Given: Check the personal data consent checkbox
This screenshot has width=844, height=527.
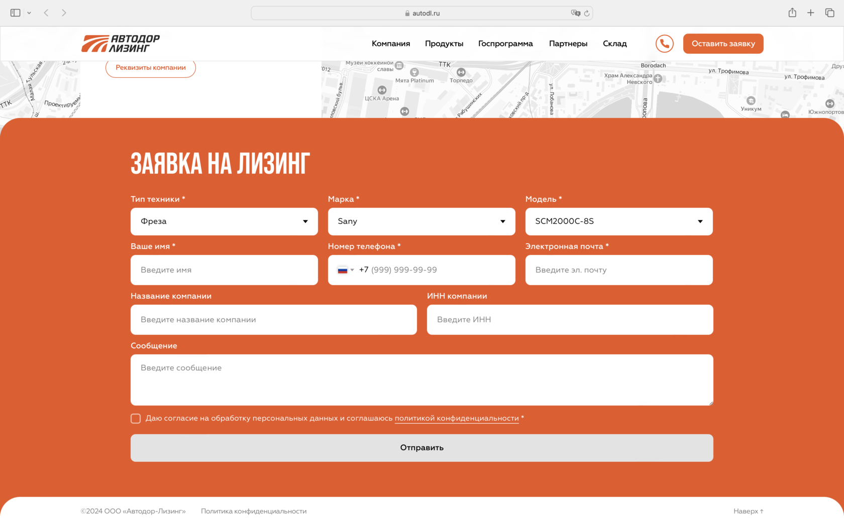Looking at the screenshot, I should pyautogui.click(x=136, y=419).
